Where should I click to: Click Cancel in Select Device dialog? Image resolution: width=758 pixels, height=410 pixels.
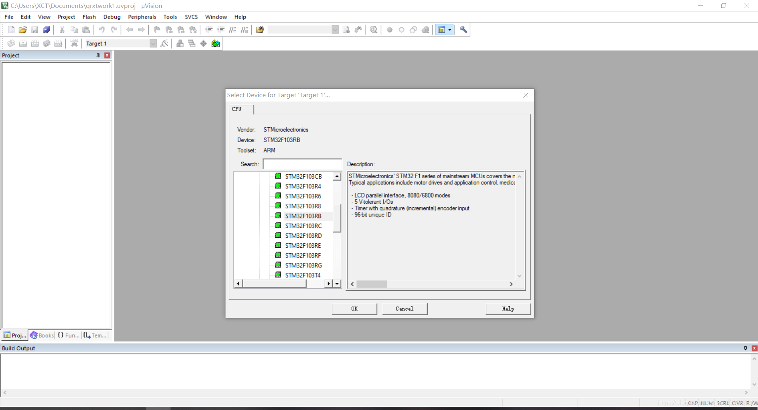[405, 309]
